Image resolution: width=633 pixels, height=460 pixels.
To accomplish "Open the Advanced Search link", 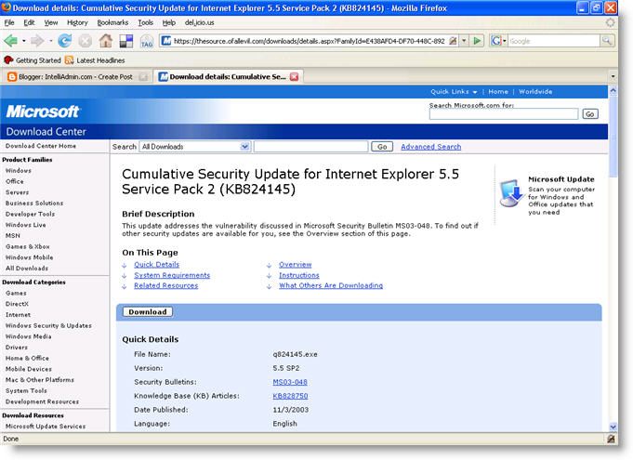I will (x=430, y=147).
